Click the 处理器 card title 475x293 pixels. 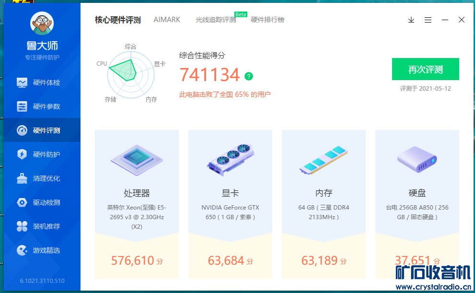tap(137, 193)
